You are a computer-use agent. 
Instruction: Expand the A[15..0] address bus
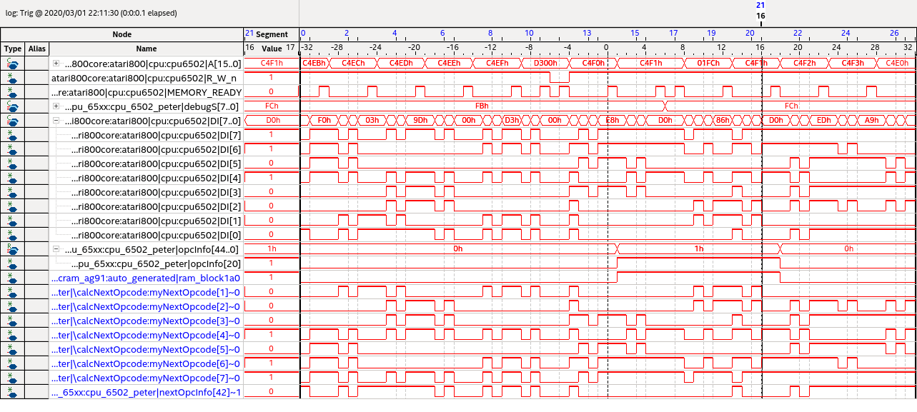coord(56,64)
